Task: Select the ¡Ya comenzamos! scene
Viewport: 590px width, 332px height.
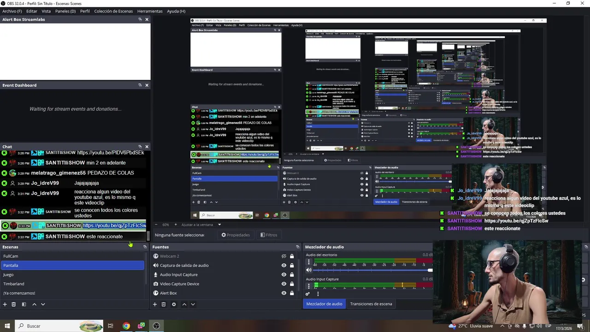Action: click(73, 293)
